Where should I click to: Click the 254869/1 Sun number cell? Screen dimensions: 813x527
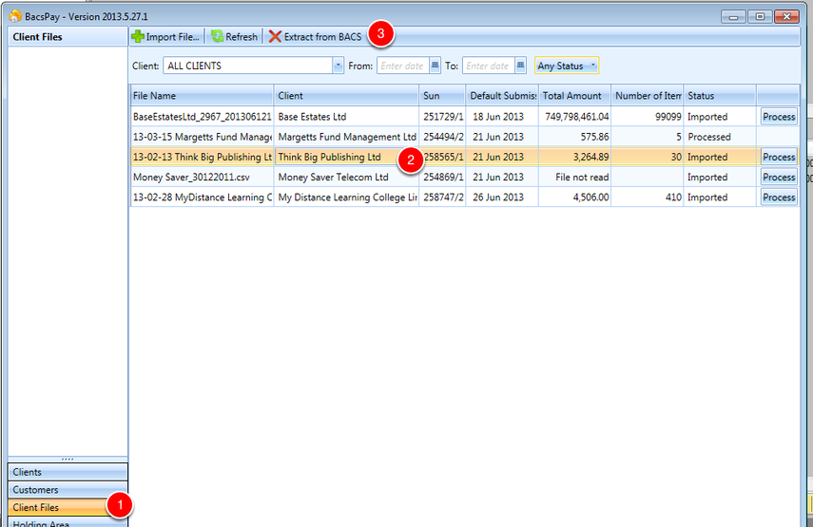coord(442,177)
